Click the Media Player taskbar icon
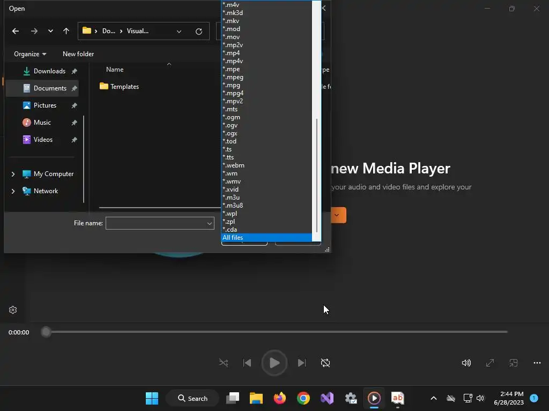This screenshot has width=549, height=411. click(374, 398)
